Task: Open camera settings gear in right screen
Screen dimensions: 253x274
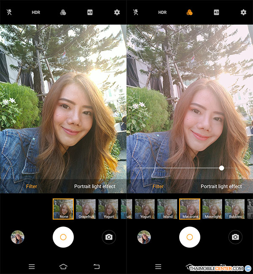Action: [243, 12]
